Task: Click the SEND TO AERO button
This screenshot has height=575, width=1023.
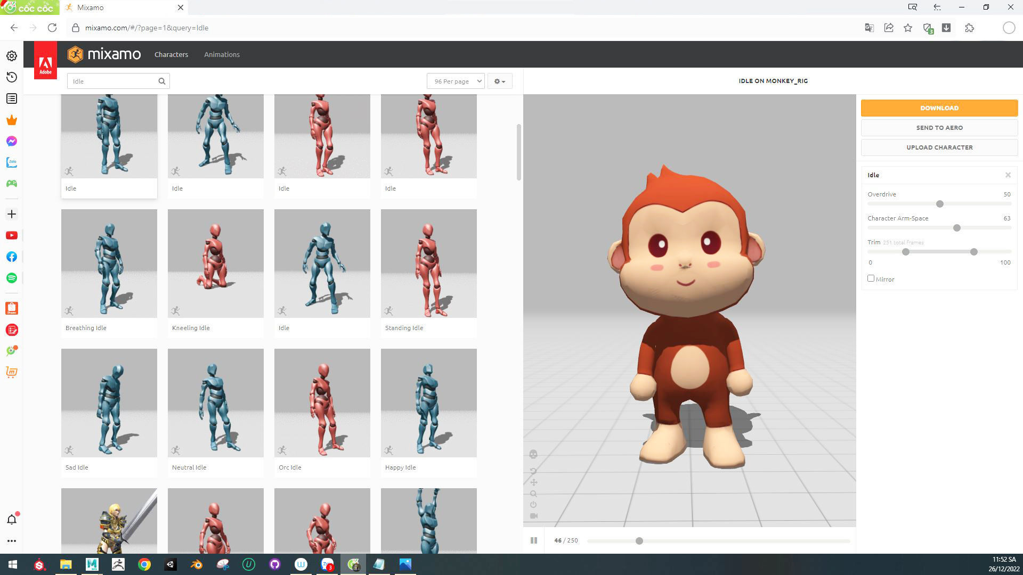Action: pos(939,128)
